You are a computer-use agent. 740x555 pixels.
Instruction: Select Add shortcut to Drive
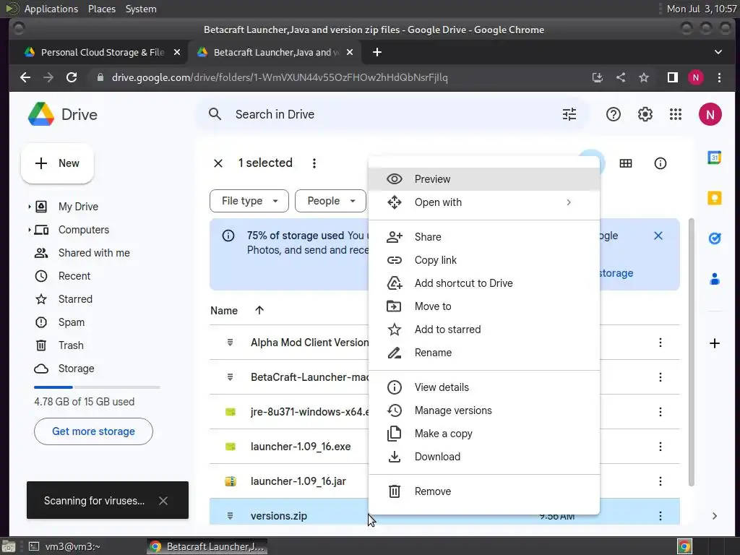coord(483,283)
